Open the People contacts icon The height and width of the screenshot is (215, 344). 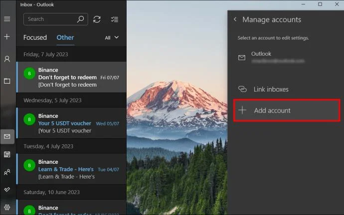tap(7, 172)
